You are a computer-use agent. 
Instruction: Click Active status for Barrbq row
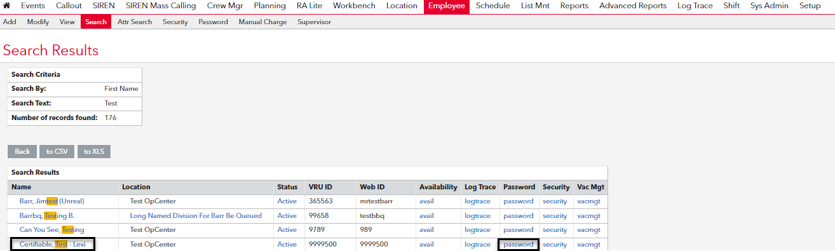click(287, 215)
